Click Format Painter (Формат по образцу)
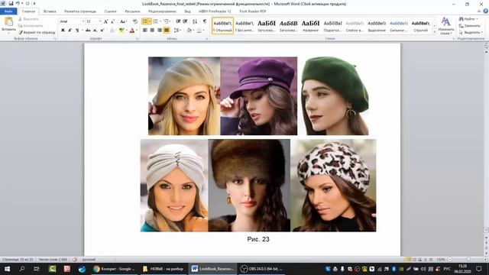Viewport: 489px width, 275px height. click(x=37, y=32)
